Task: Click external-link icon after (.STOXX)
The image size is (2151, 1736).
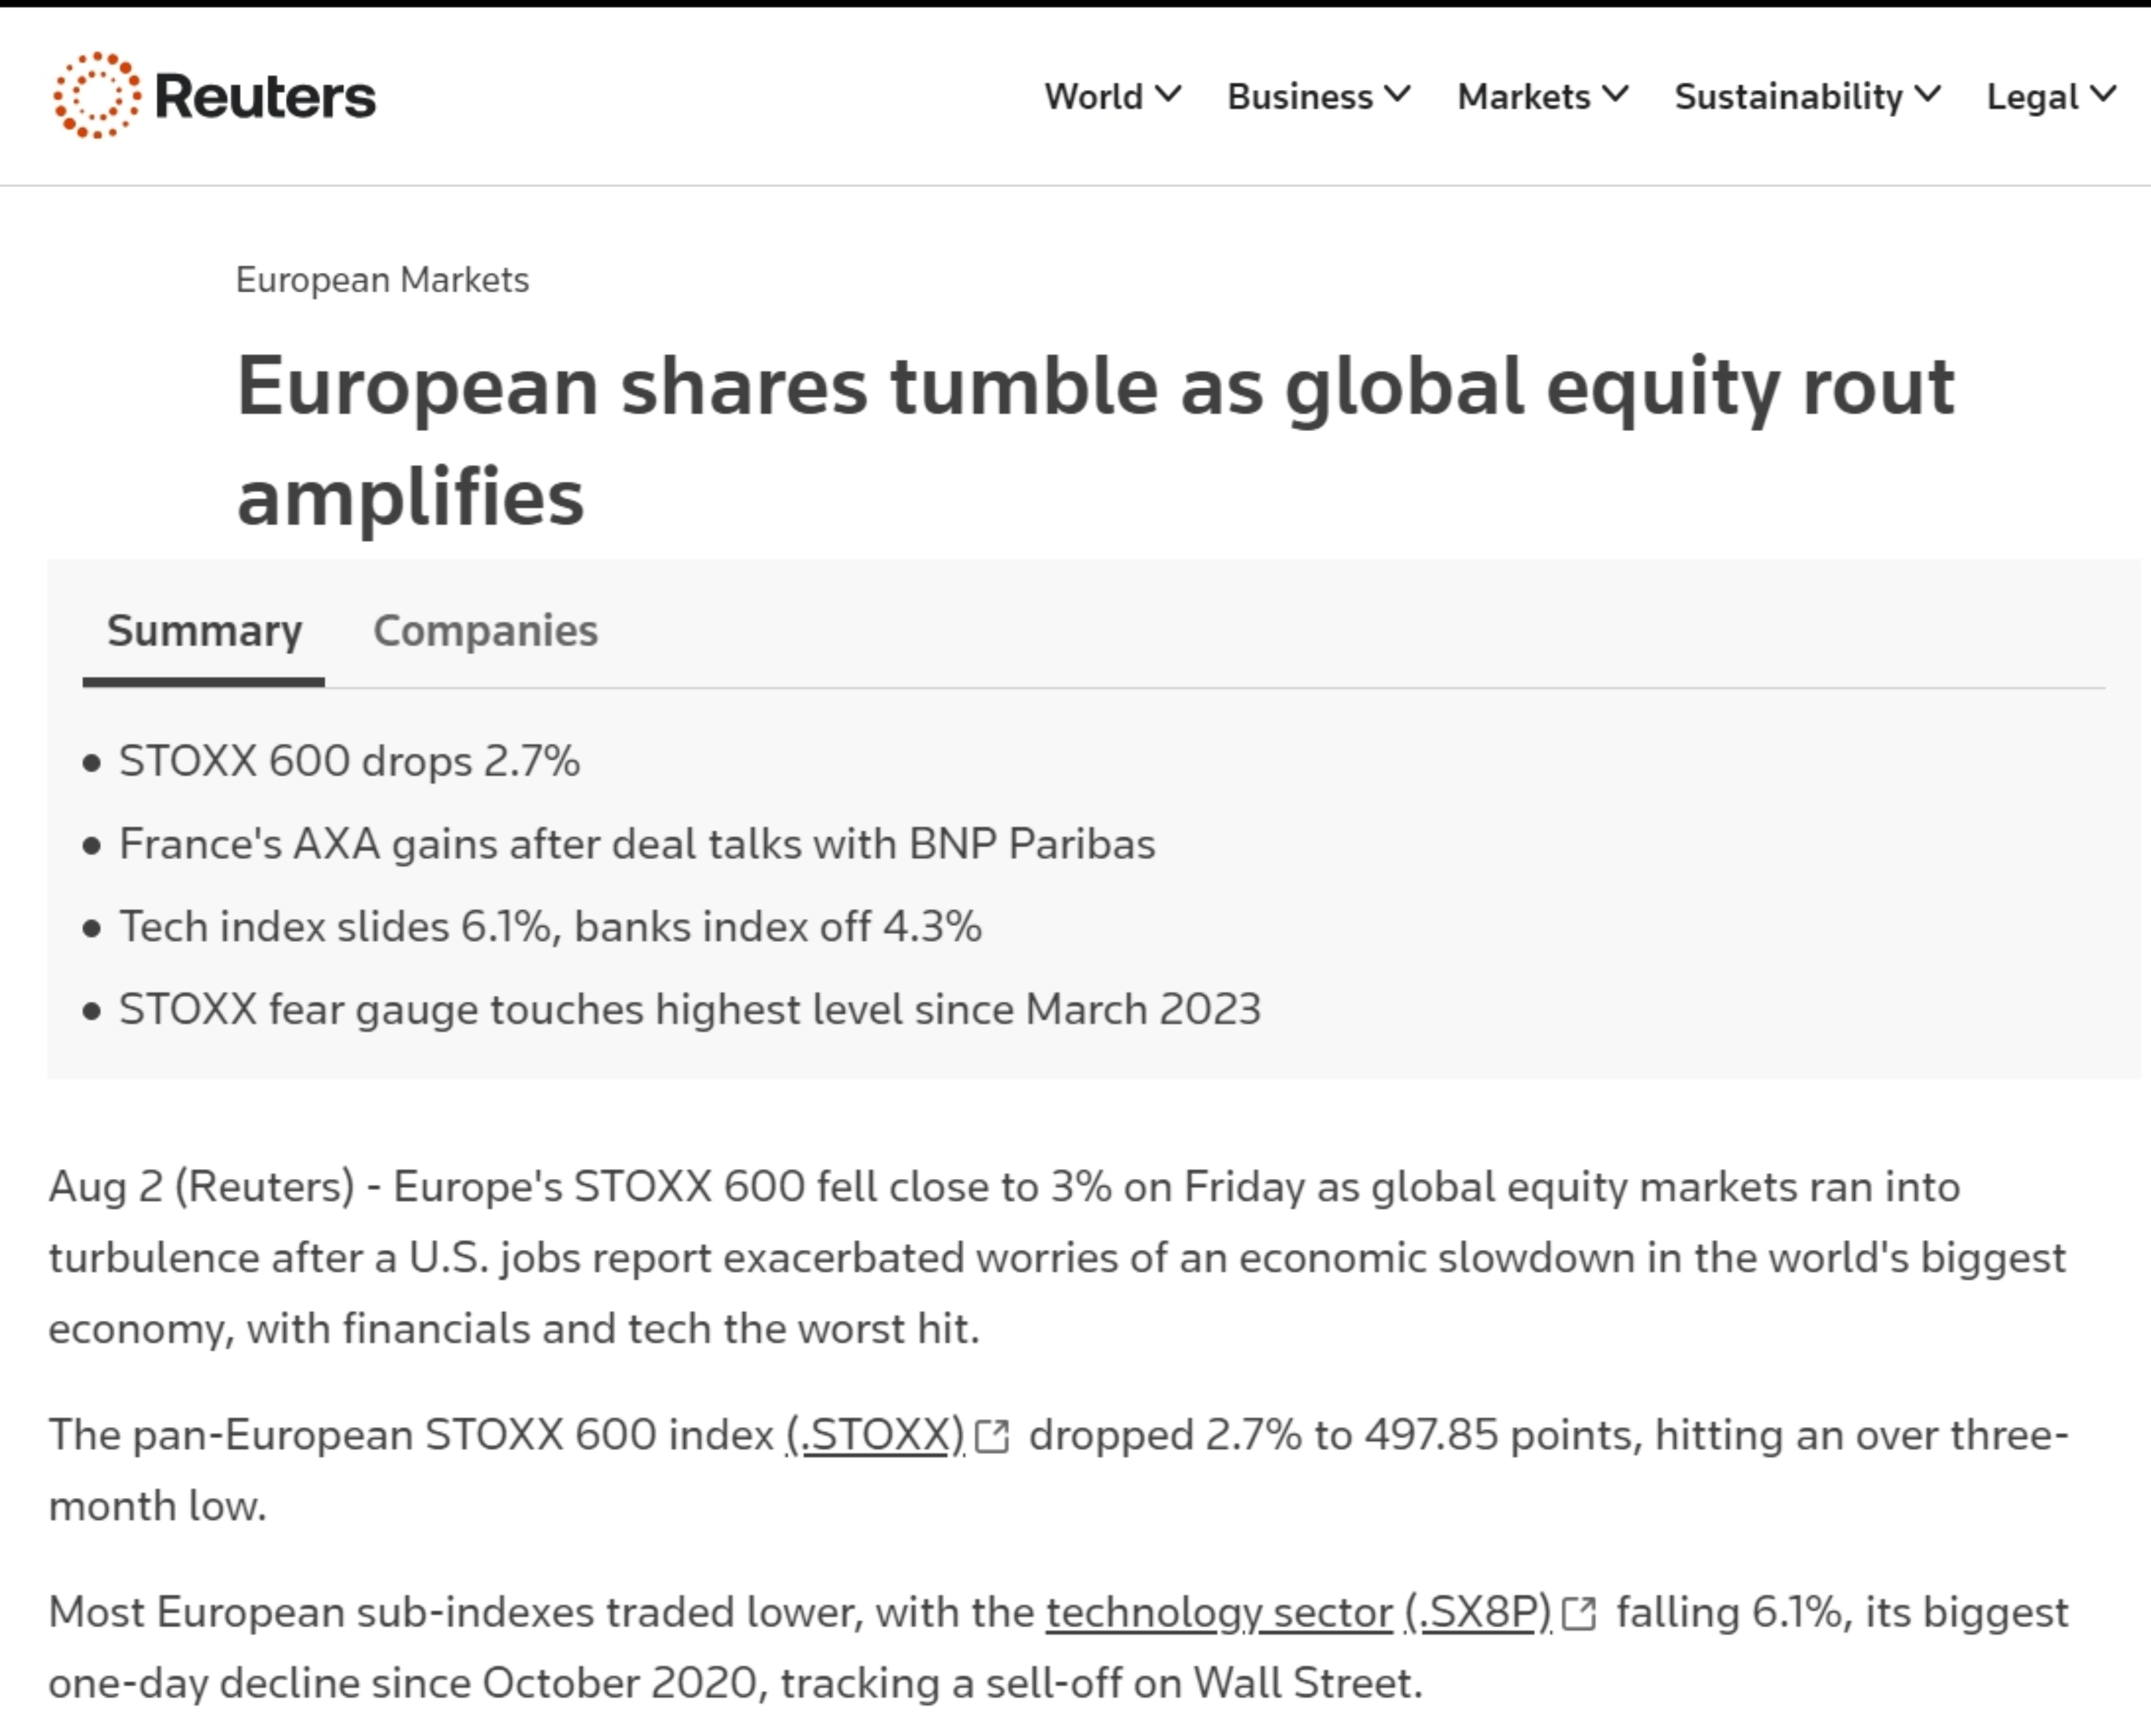Action: (x=992, y=1437)
